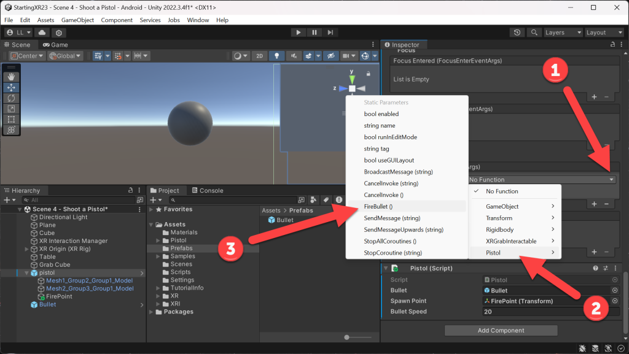Collapse the Pistol (Script) component
This screenshot has height=354, width=629.
tap(386, 268)
